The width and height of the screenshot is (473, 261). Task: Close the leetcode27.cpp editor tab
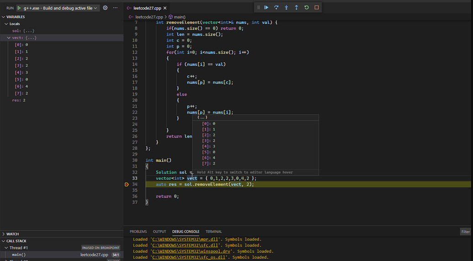(x=165, y=8)
